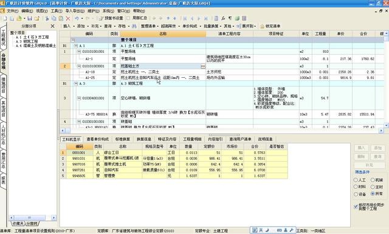Click the green book toolbar icon
The width and height of the screenshot is (389, 234).
point(237,18)
